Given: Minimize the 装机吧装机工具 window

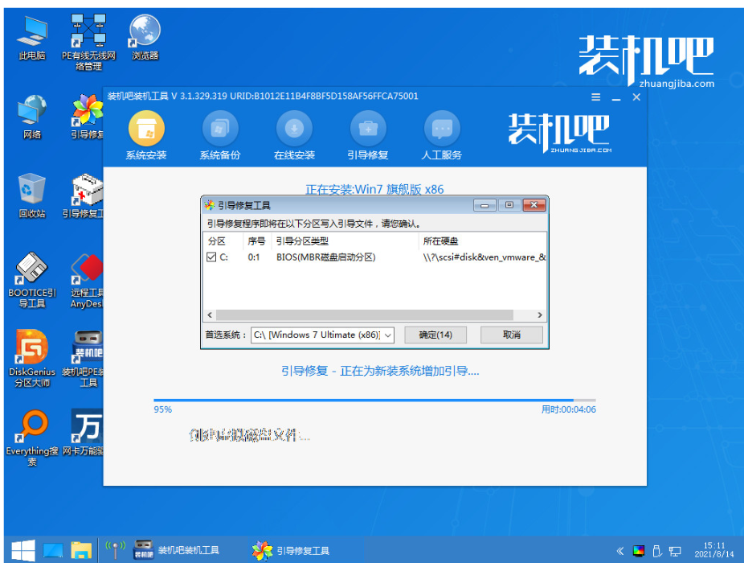Looking at the screenshot, I should [616, 98].
